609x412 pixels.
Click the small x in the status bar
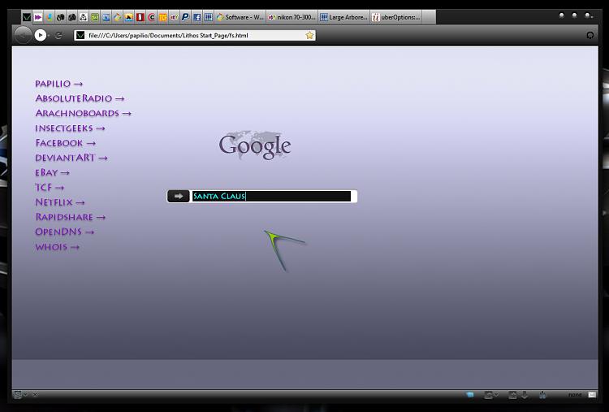[35, 394]
